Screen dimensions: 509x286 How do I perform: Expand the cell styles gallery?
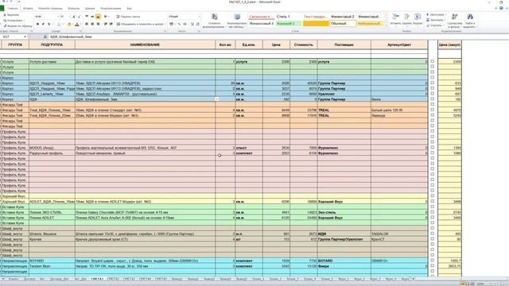coord(386,25)
